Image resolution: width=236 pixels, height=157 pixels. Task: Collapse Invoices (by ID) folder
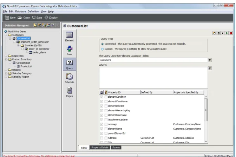(18, 45)
